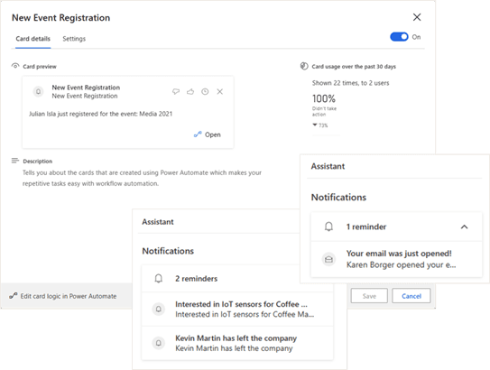
Task: Toggle the card On switch off
Action: [x=399, y=37]
